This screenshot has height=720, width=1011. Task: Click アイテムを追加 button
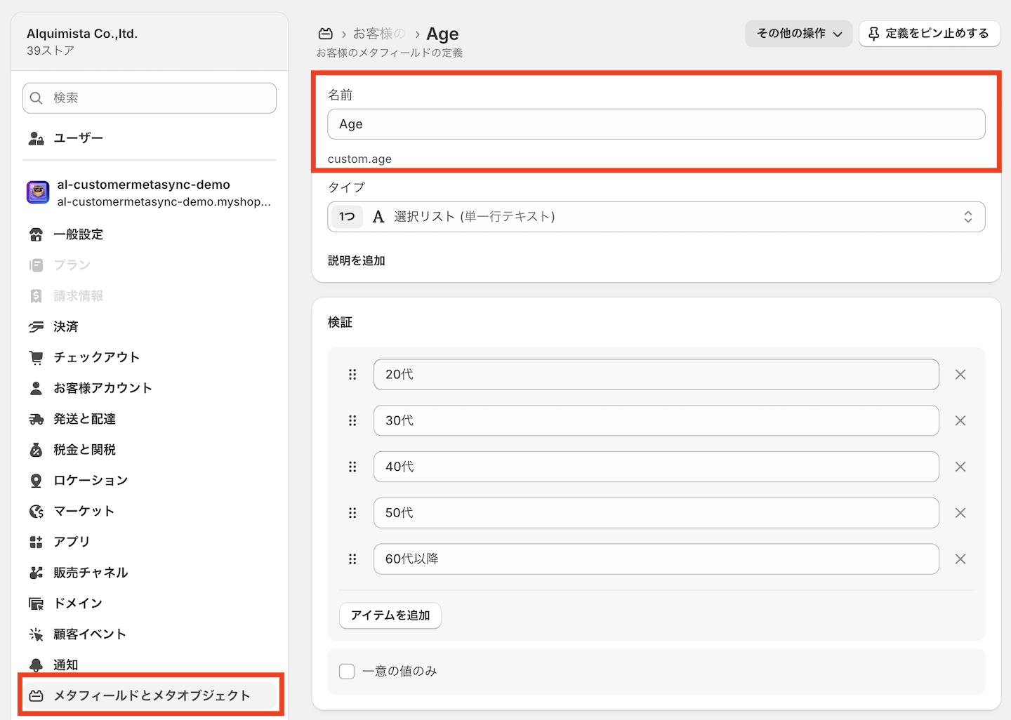coord(390,615)
